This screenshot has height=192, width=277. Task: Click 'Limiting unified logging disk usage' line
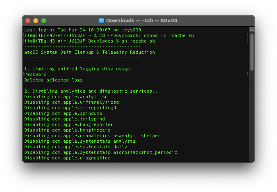coord(81,69)
